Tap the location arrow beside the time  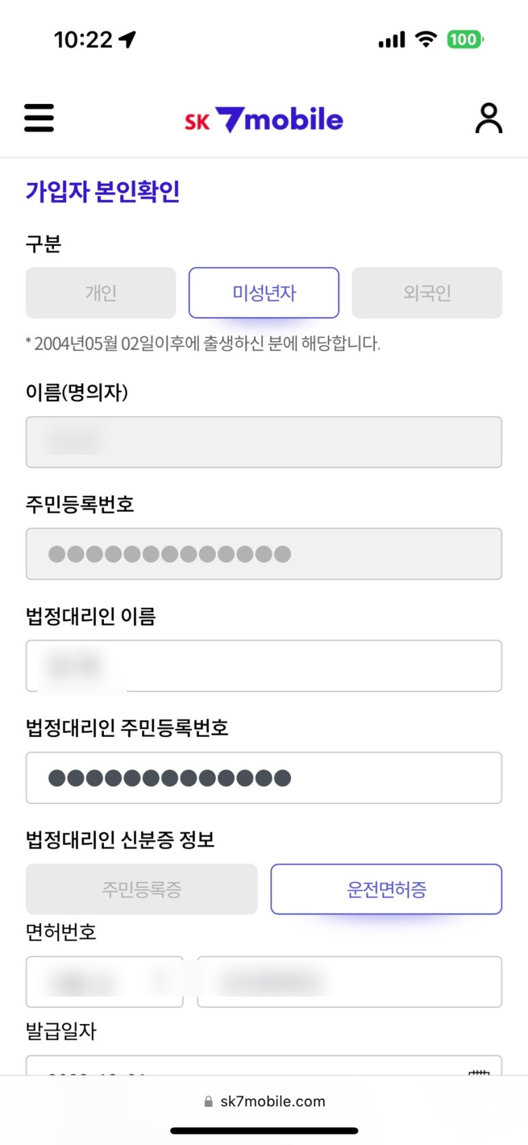tap(128, 40)
